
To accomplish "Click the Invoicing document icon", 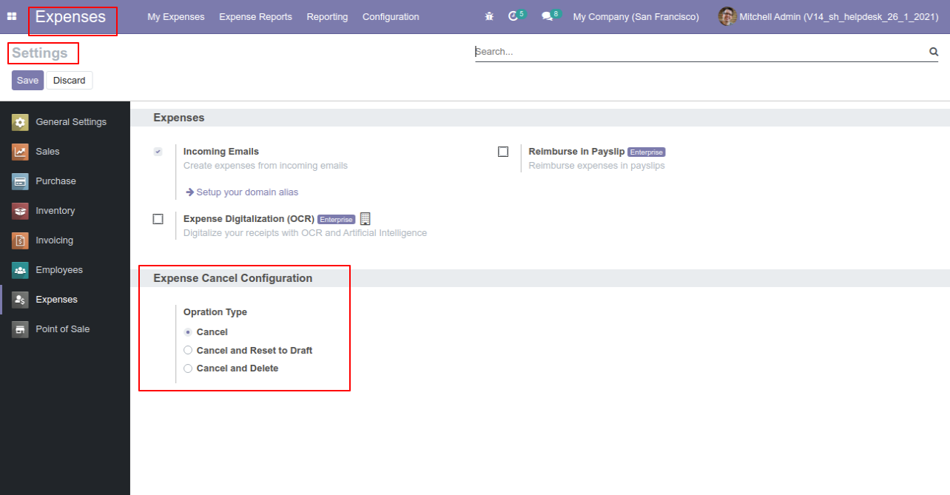I will coord(20,240).
